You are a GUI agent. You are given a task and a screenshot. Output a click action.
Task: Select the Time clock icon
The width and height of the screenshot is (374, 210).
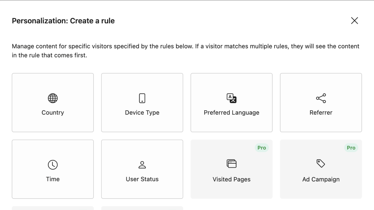pyautogui.click(x=53, y=164)
